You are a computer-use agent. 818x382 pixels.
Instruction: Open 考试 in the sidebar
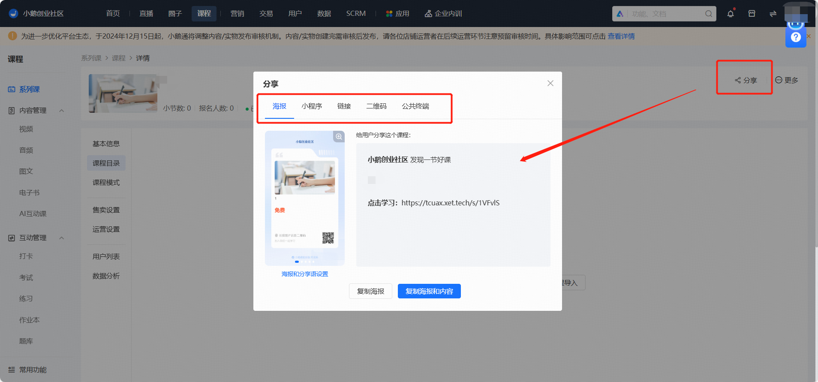(x=26, y=277)
